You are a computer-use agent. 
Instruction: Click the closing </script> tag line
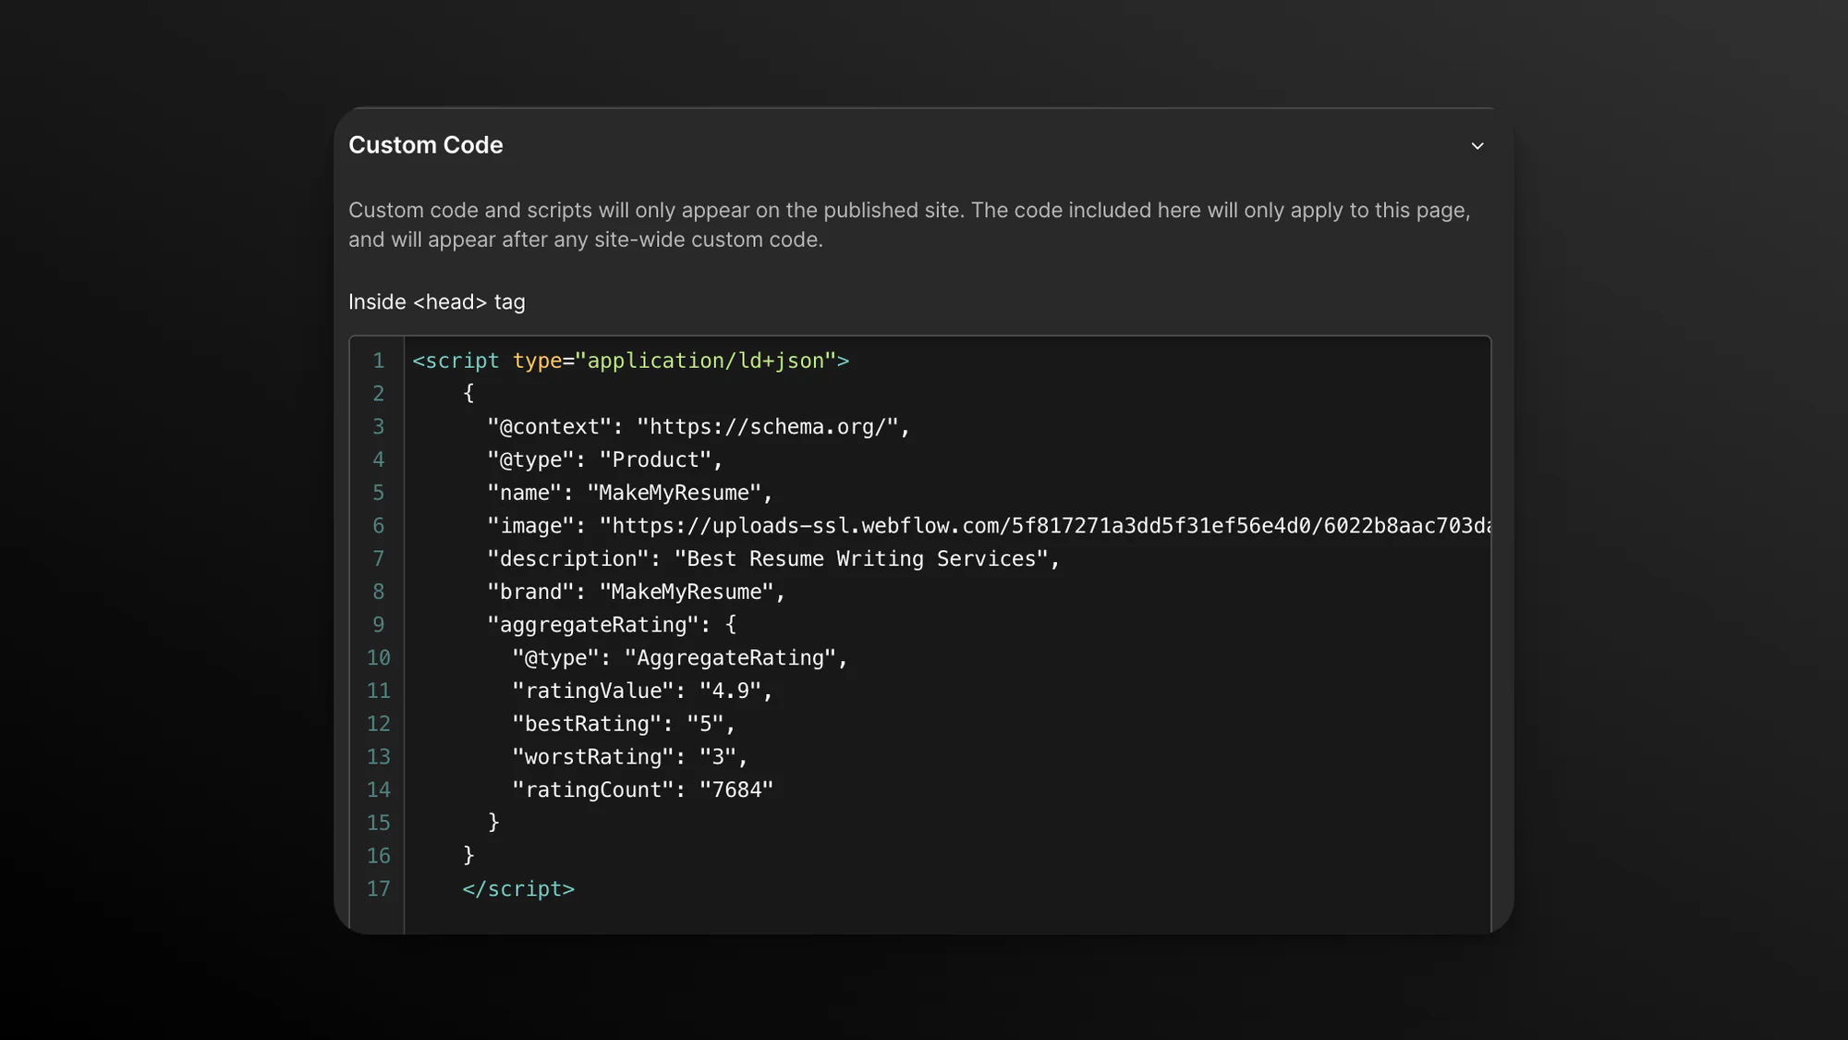pyautogui.click(x=518, y=889)
